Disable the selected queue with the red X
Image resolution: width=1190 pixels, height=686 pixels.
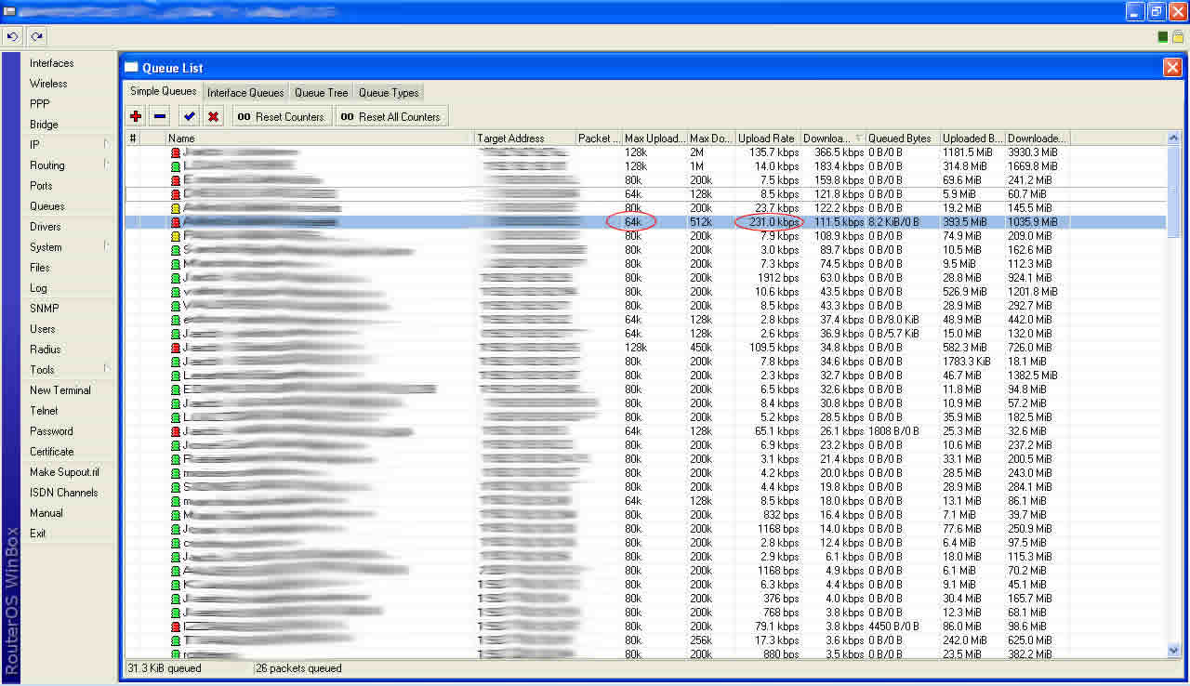213,116
